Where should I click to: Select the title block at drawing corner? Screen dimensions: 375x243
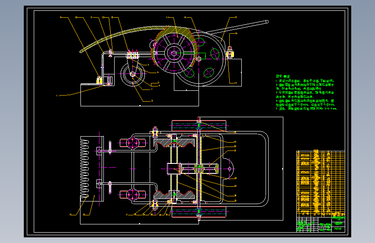tap(321, 224)
